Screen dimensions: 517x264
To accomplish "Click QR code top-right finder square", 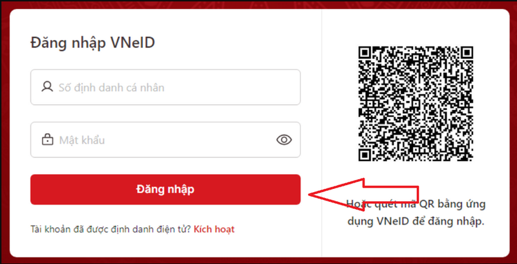I will click(467, 52).
